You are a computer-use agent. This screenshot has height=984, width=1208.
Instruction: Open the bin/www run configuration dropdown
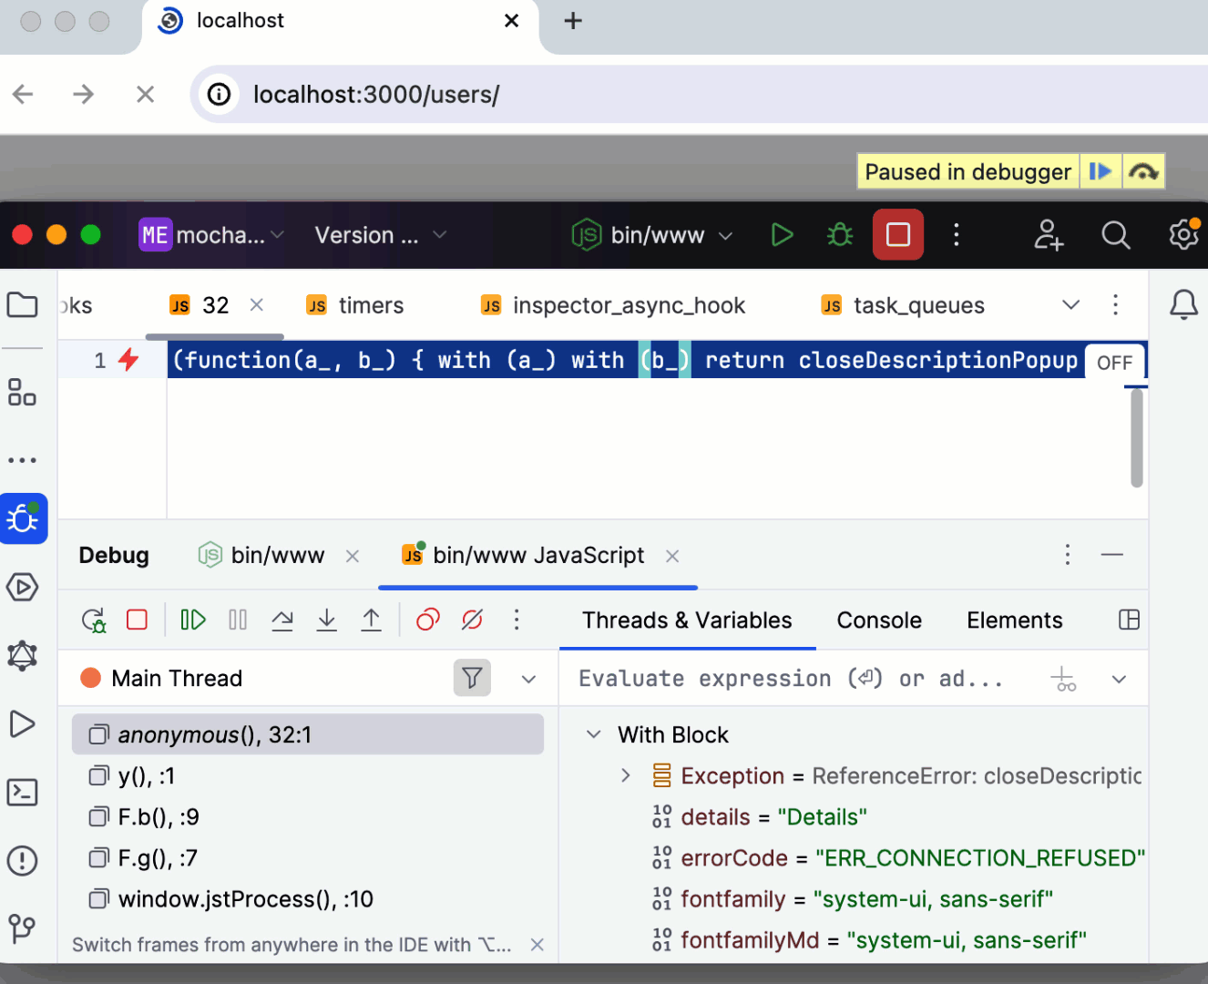[x=652, y=234]
